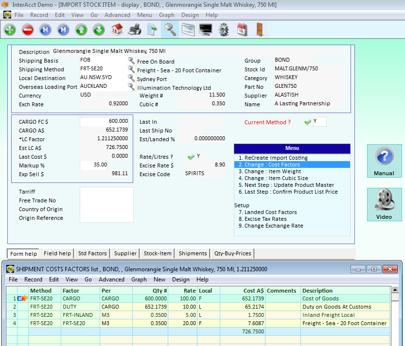Click the Cost A$ column header
Screen dimensions: 405x346
pyautogui.click(x=243, y=291)
